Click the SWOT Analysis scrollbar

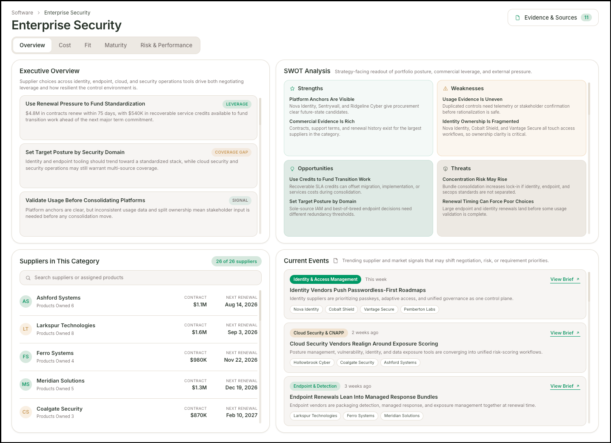tap(589, 99)
